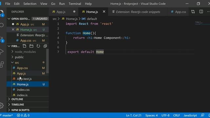210x118 pixels.
Task: Open changes compare icon in editor toolbar
Action: click(x=193, y=12)
